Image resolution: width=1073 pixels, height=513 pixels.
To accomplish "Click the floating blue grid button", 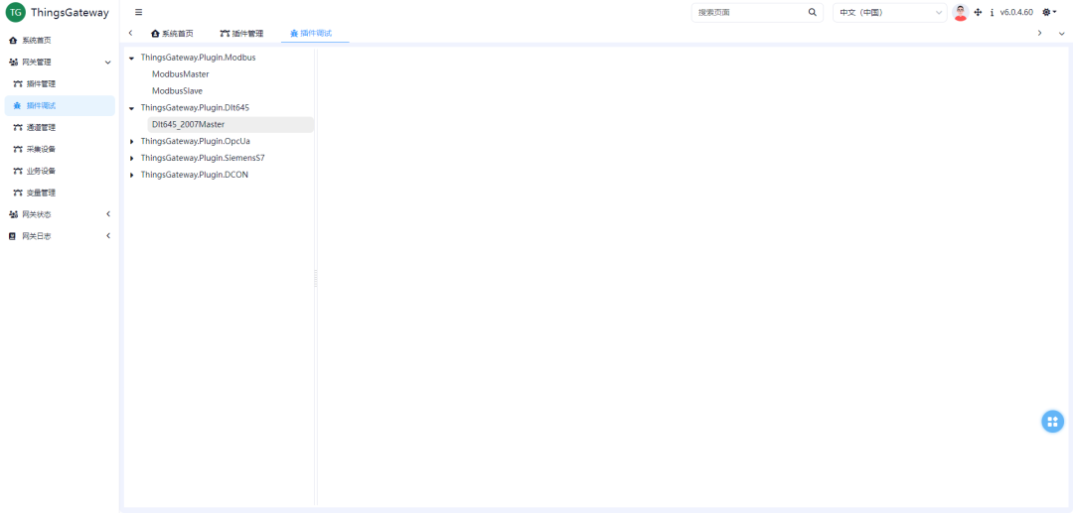I will 1052,421.
